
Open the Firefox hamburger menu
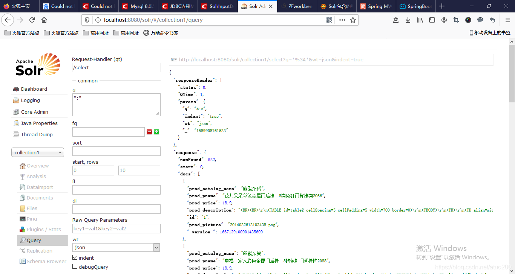point(508,20)
